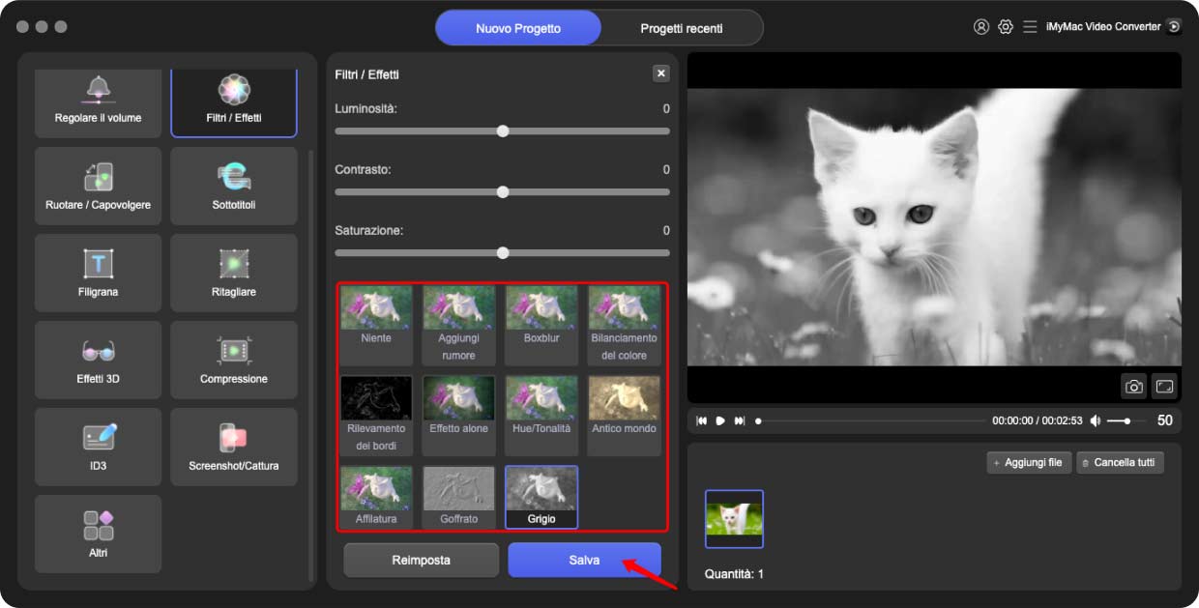Select the Affilatura filter
The image size is (1199, 608).
pos(376,497)
